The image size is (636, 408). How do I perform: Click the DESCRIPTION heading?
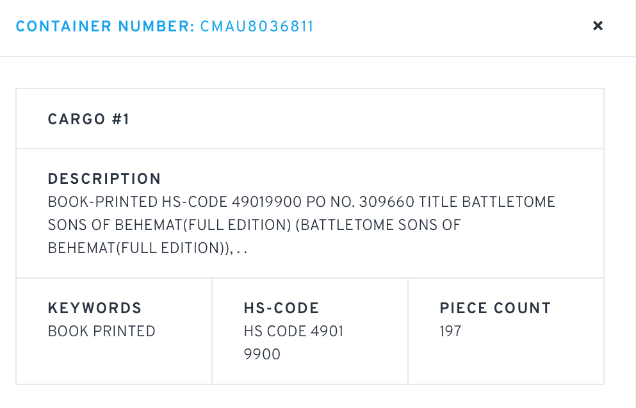click(x=104, y=179)
